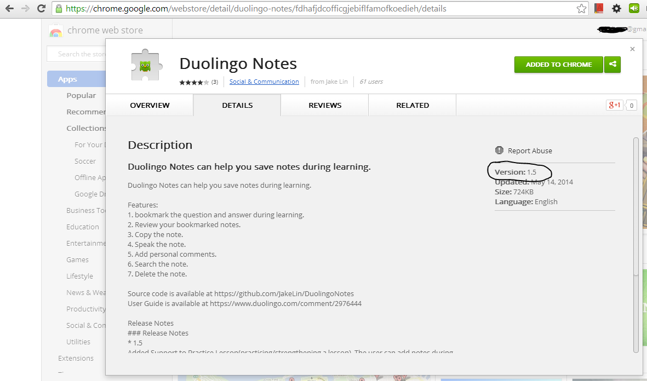647x381 pixels.
Task: Open Extensions in the sidebar
Action: point(76,359)
